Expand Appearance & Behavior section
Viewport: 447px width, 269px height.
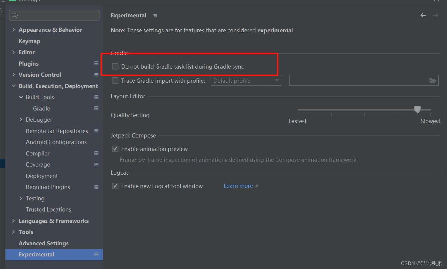coord(13,30)
